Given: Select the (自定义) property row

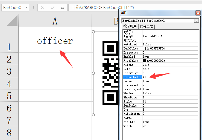Looking at the screenshot, I should click(x=161, y=40).
